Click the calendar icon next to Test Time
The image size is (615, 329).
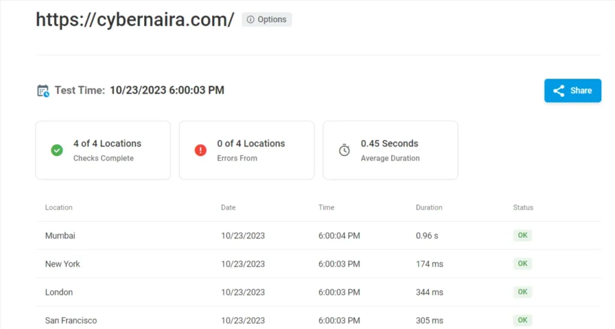(43, 91)
